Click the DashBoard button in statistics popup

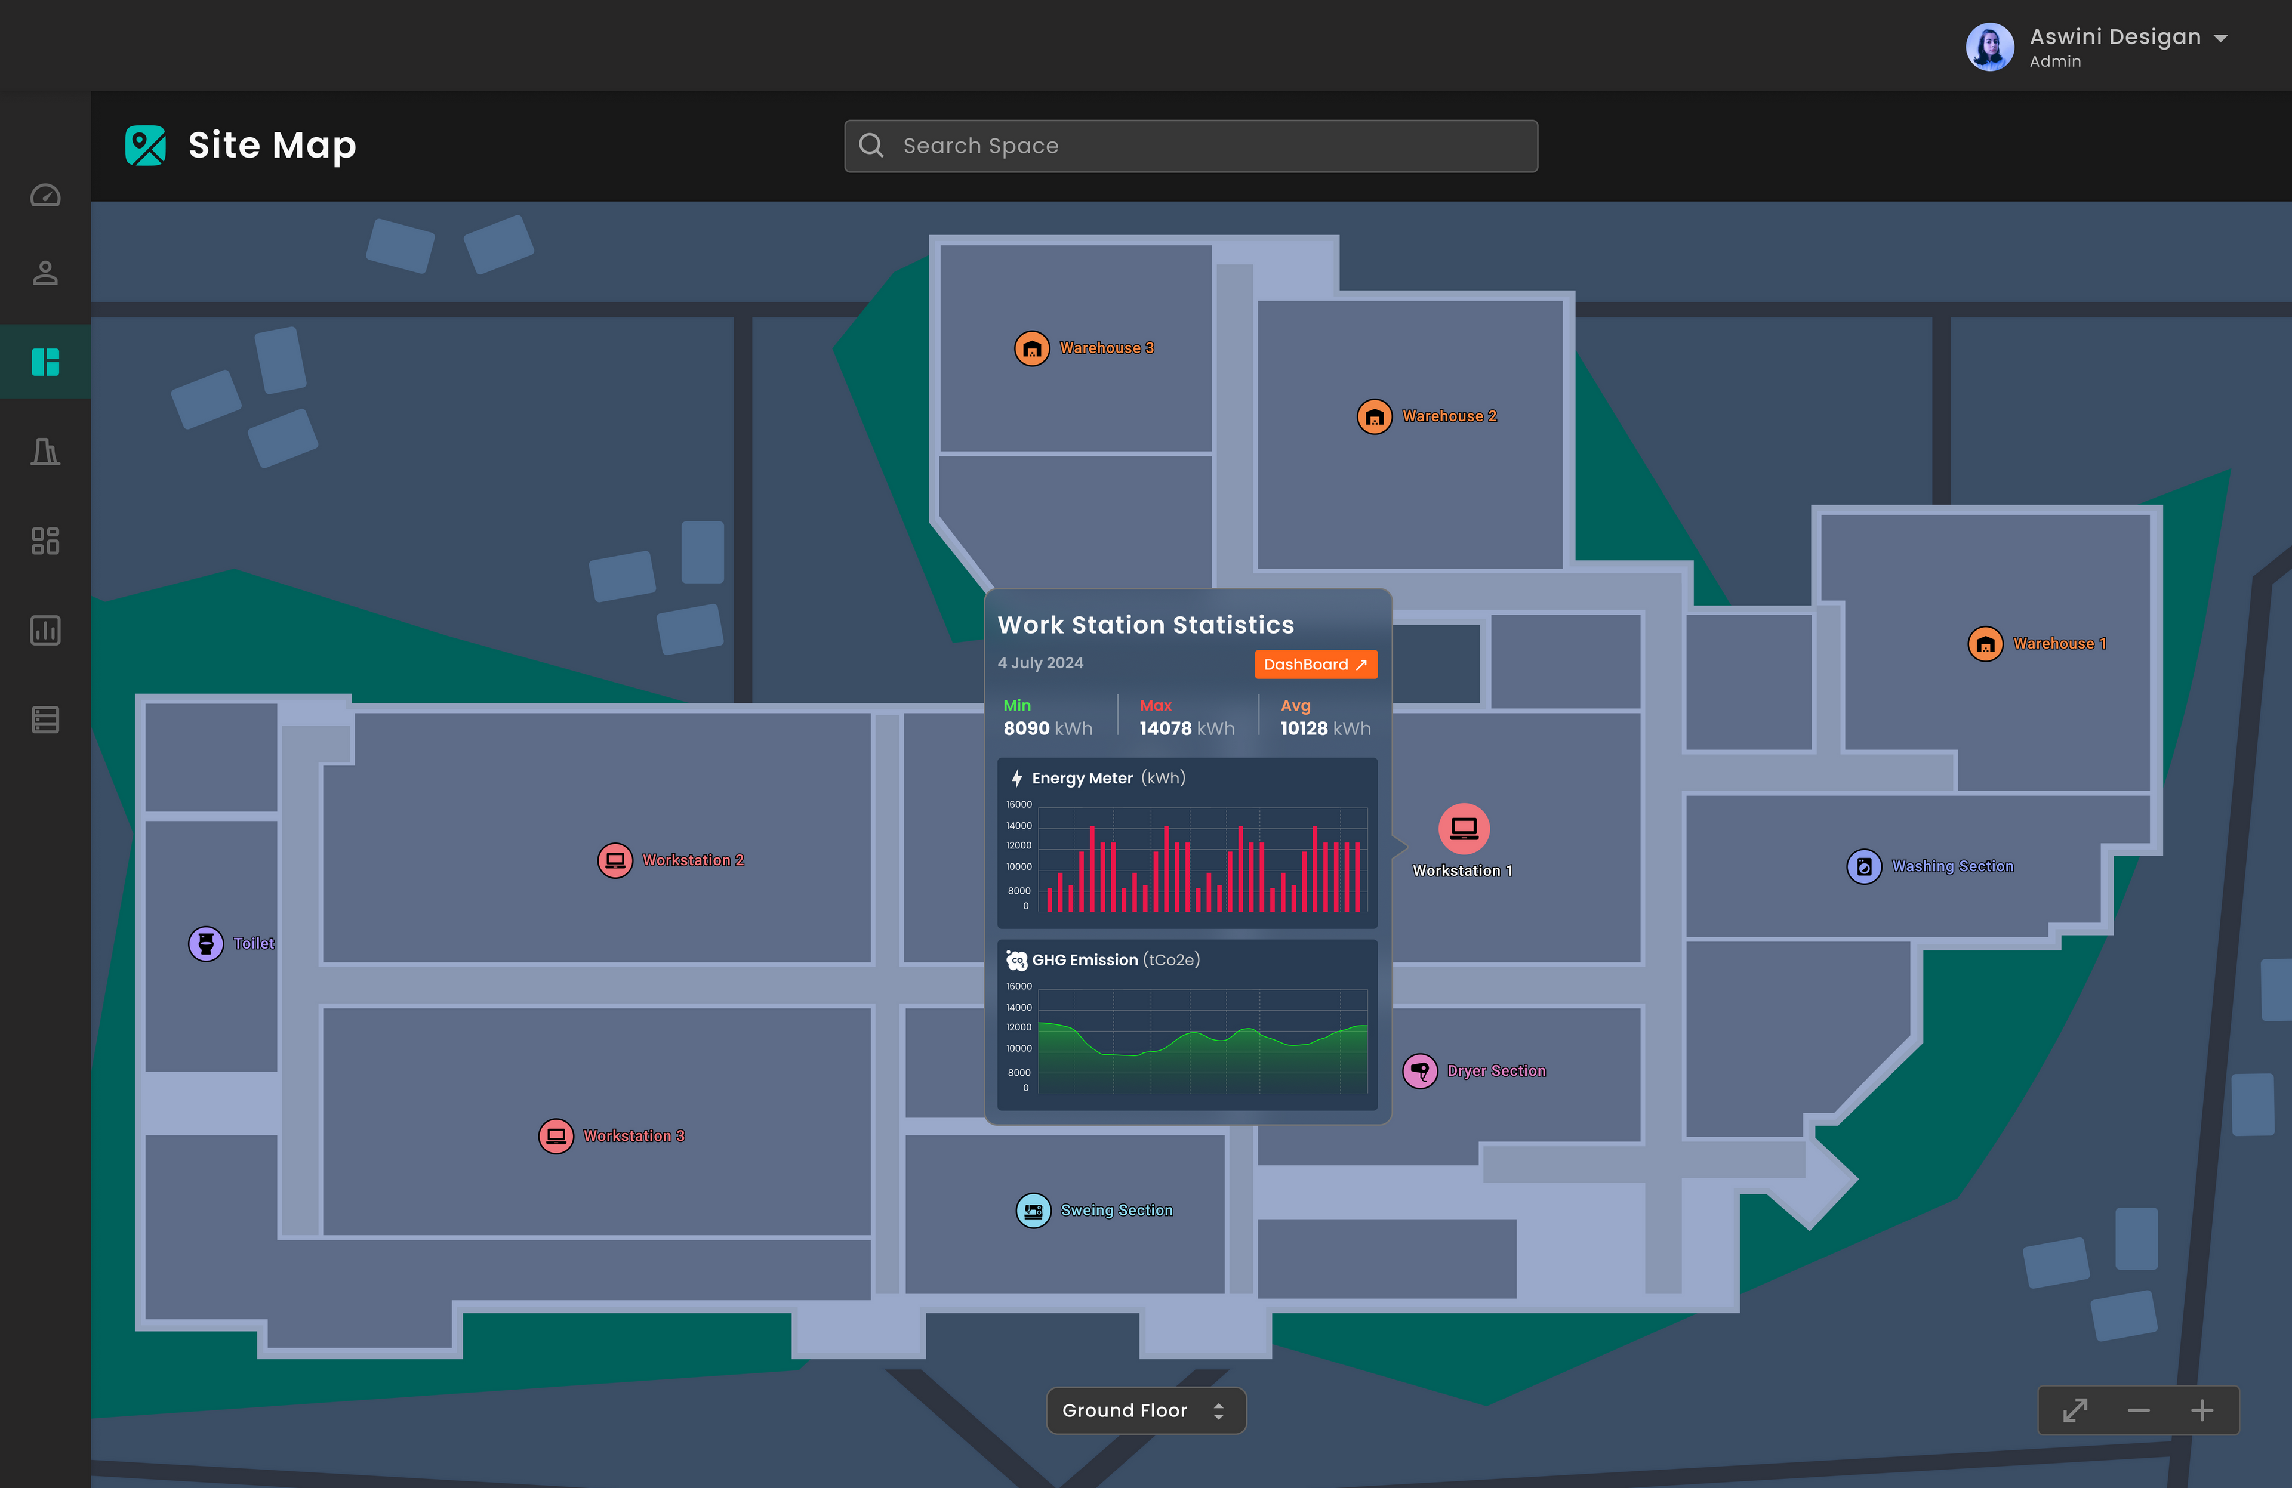pyautogui.click(x=1316, y=665)
